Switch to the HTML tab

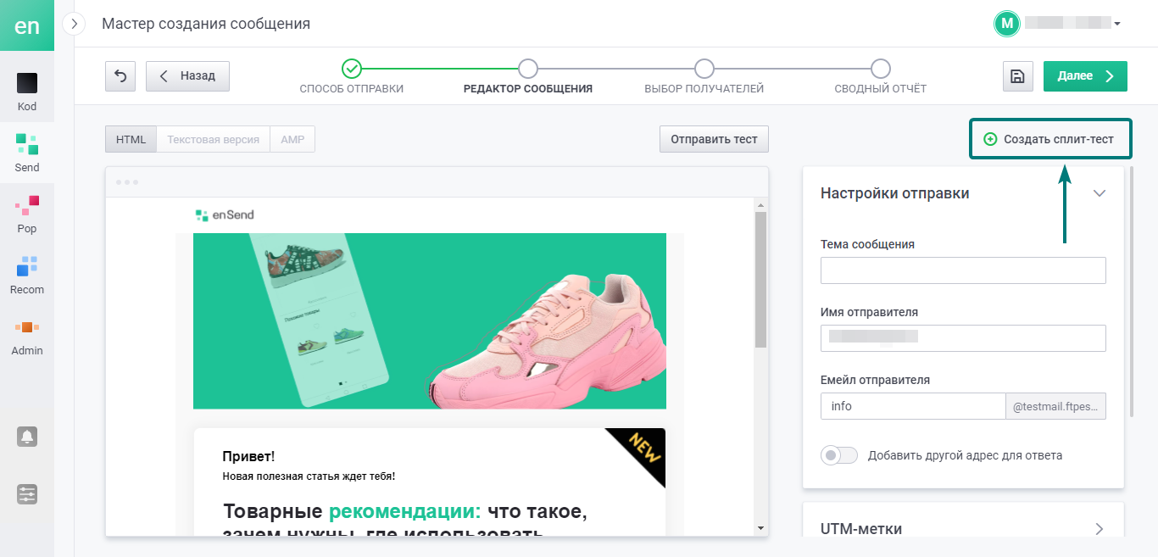[x=131, y=139]
